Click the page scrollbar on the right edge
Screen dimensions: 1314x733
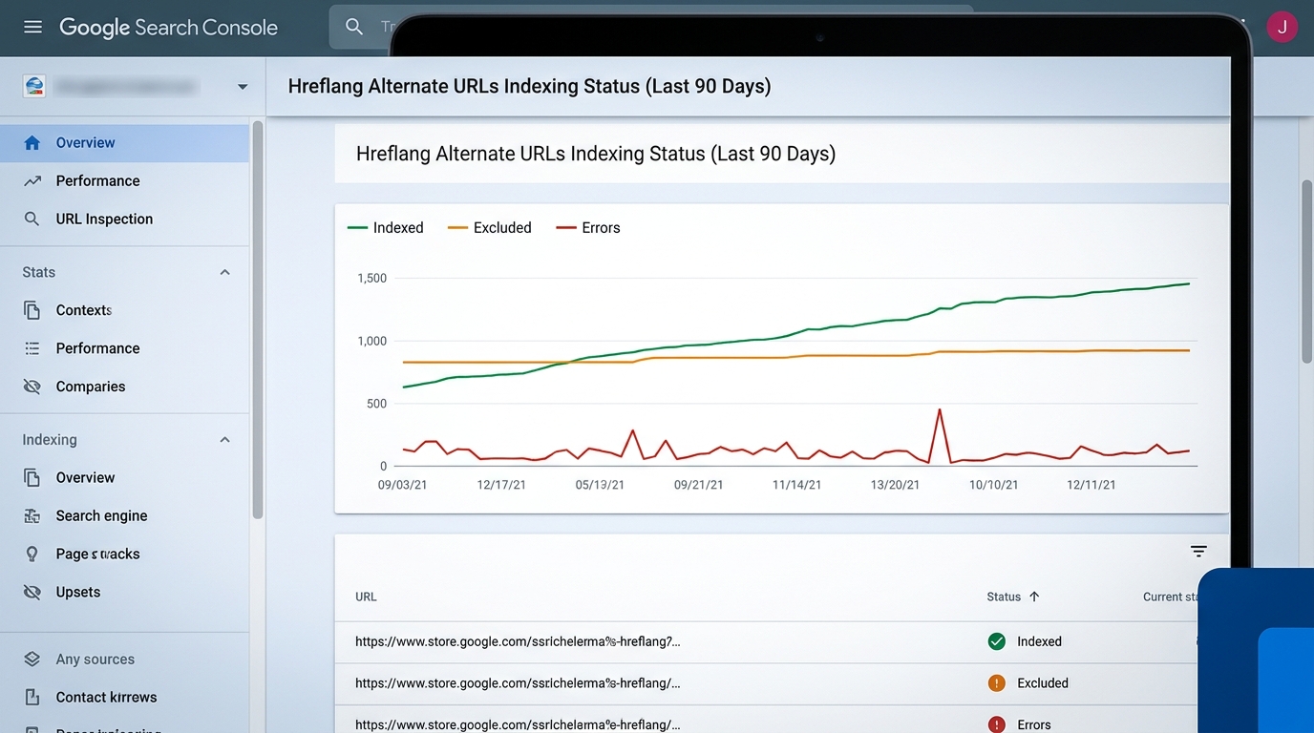coord(1307,271)
